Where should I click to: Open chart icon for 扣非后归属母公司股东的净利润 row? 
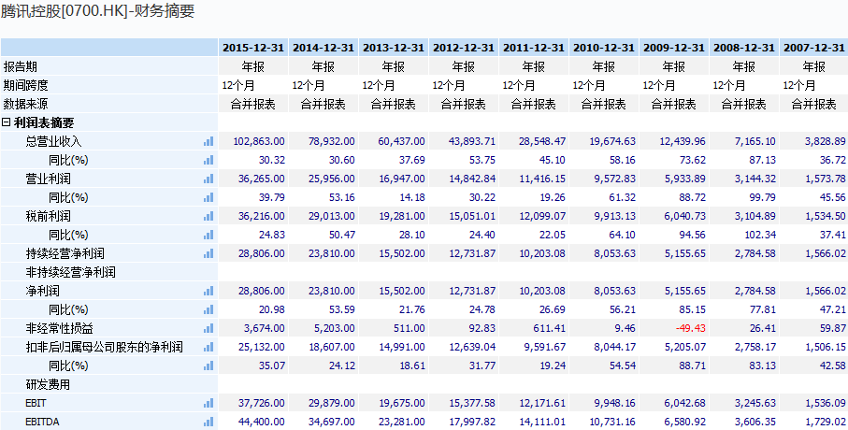pos(208,347)
